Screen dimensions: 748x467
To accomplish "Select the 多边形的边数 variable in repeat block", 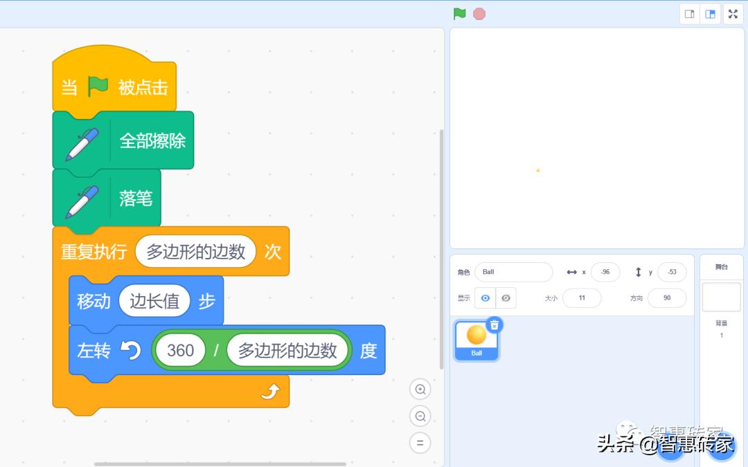I will tap(195, 252).
